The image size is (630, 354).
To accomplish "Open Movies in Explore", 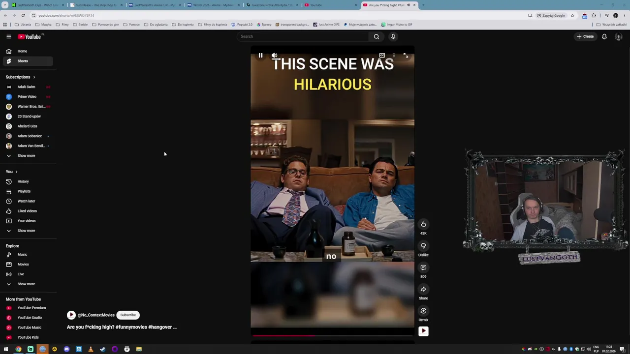I will 27,265.
